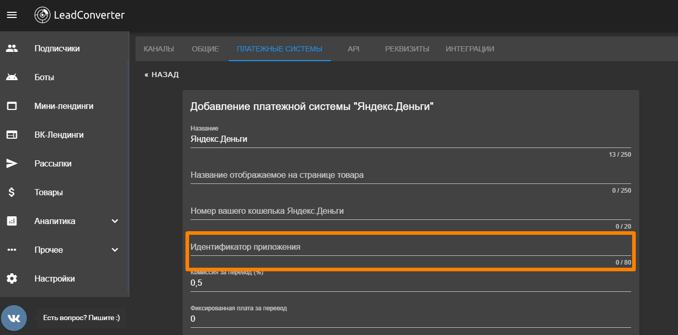Switch to the Каналы tab
The height and width of the screenshot is (335, 678).
pyautogui.click(x=159, y=49)
